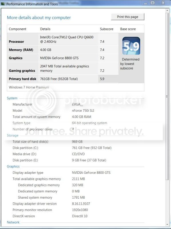Click the 2111 MB graphics memory value
This screenshot has height=229, width=171.
(78, 179)
